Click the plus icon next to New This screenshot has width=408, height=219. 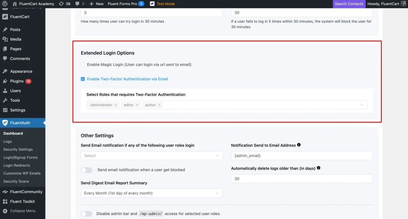click(91, 4)
